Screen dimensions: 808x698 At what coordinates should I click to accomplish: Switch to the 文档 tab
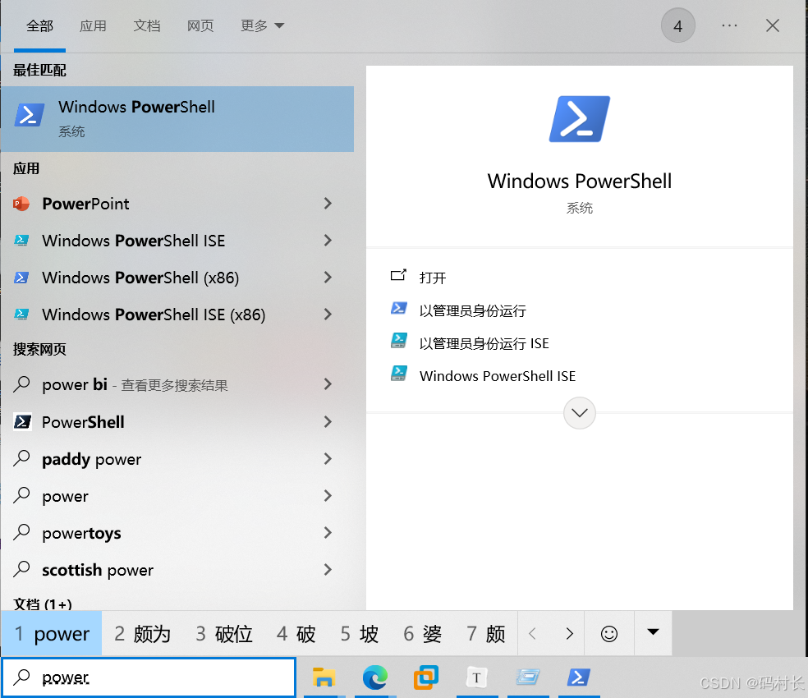[146, 25]
